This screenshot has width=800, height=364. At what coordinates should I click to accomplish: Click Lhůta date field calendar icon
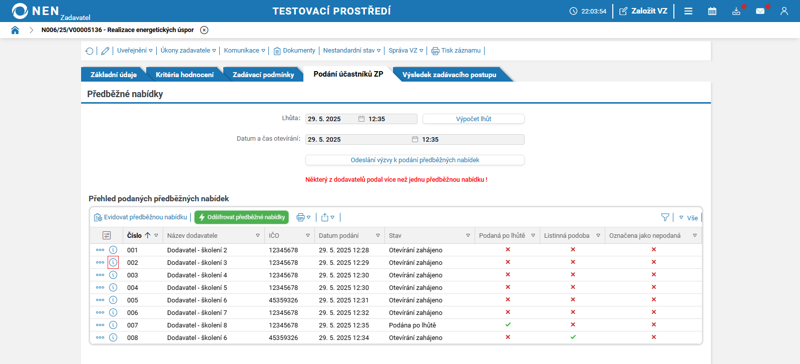361,119
